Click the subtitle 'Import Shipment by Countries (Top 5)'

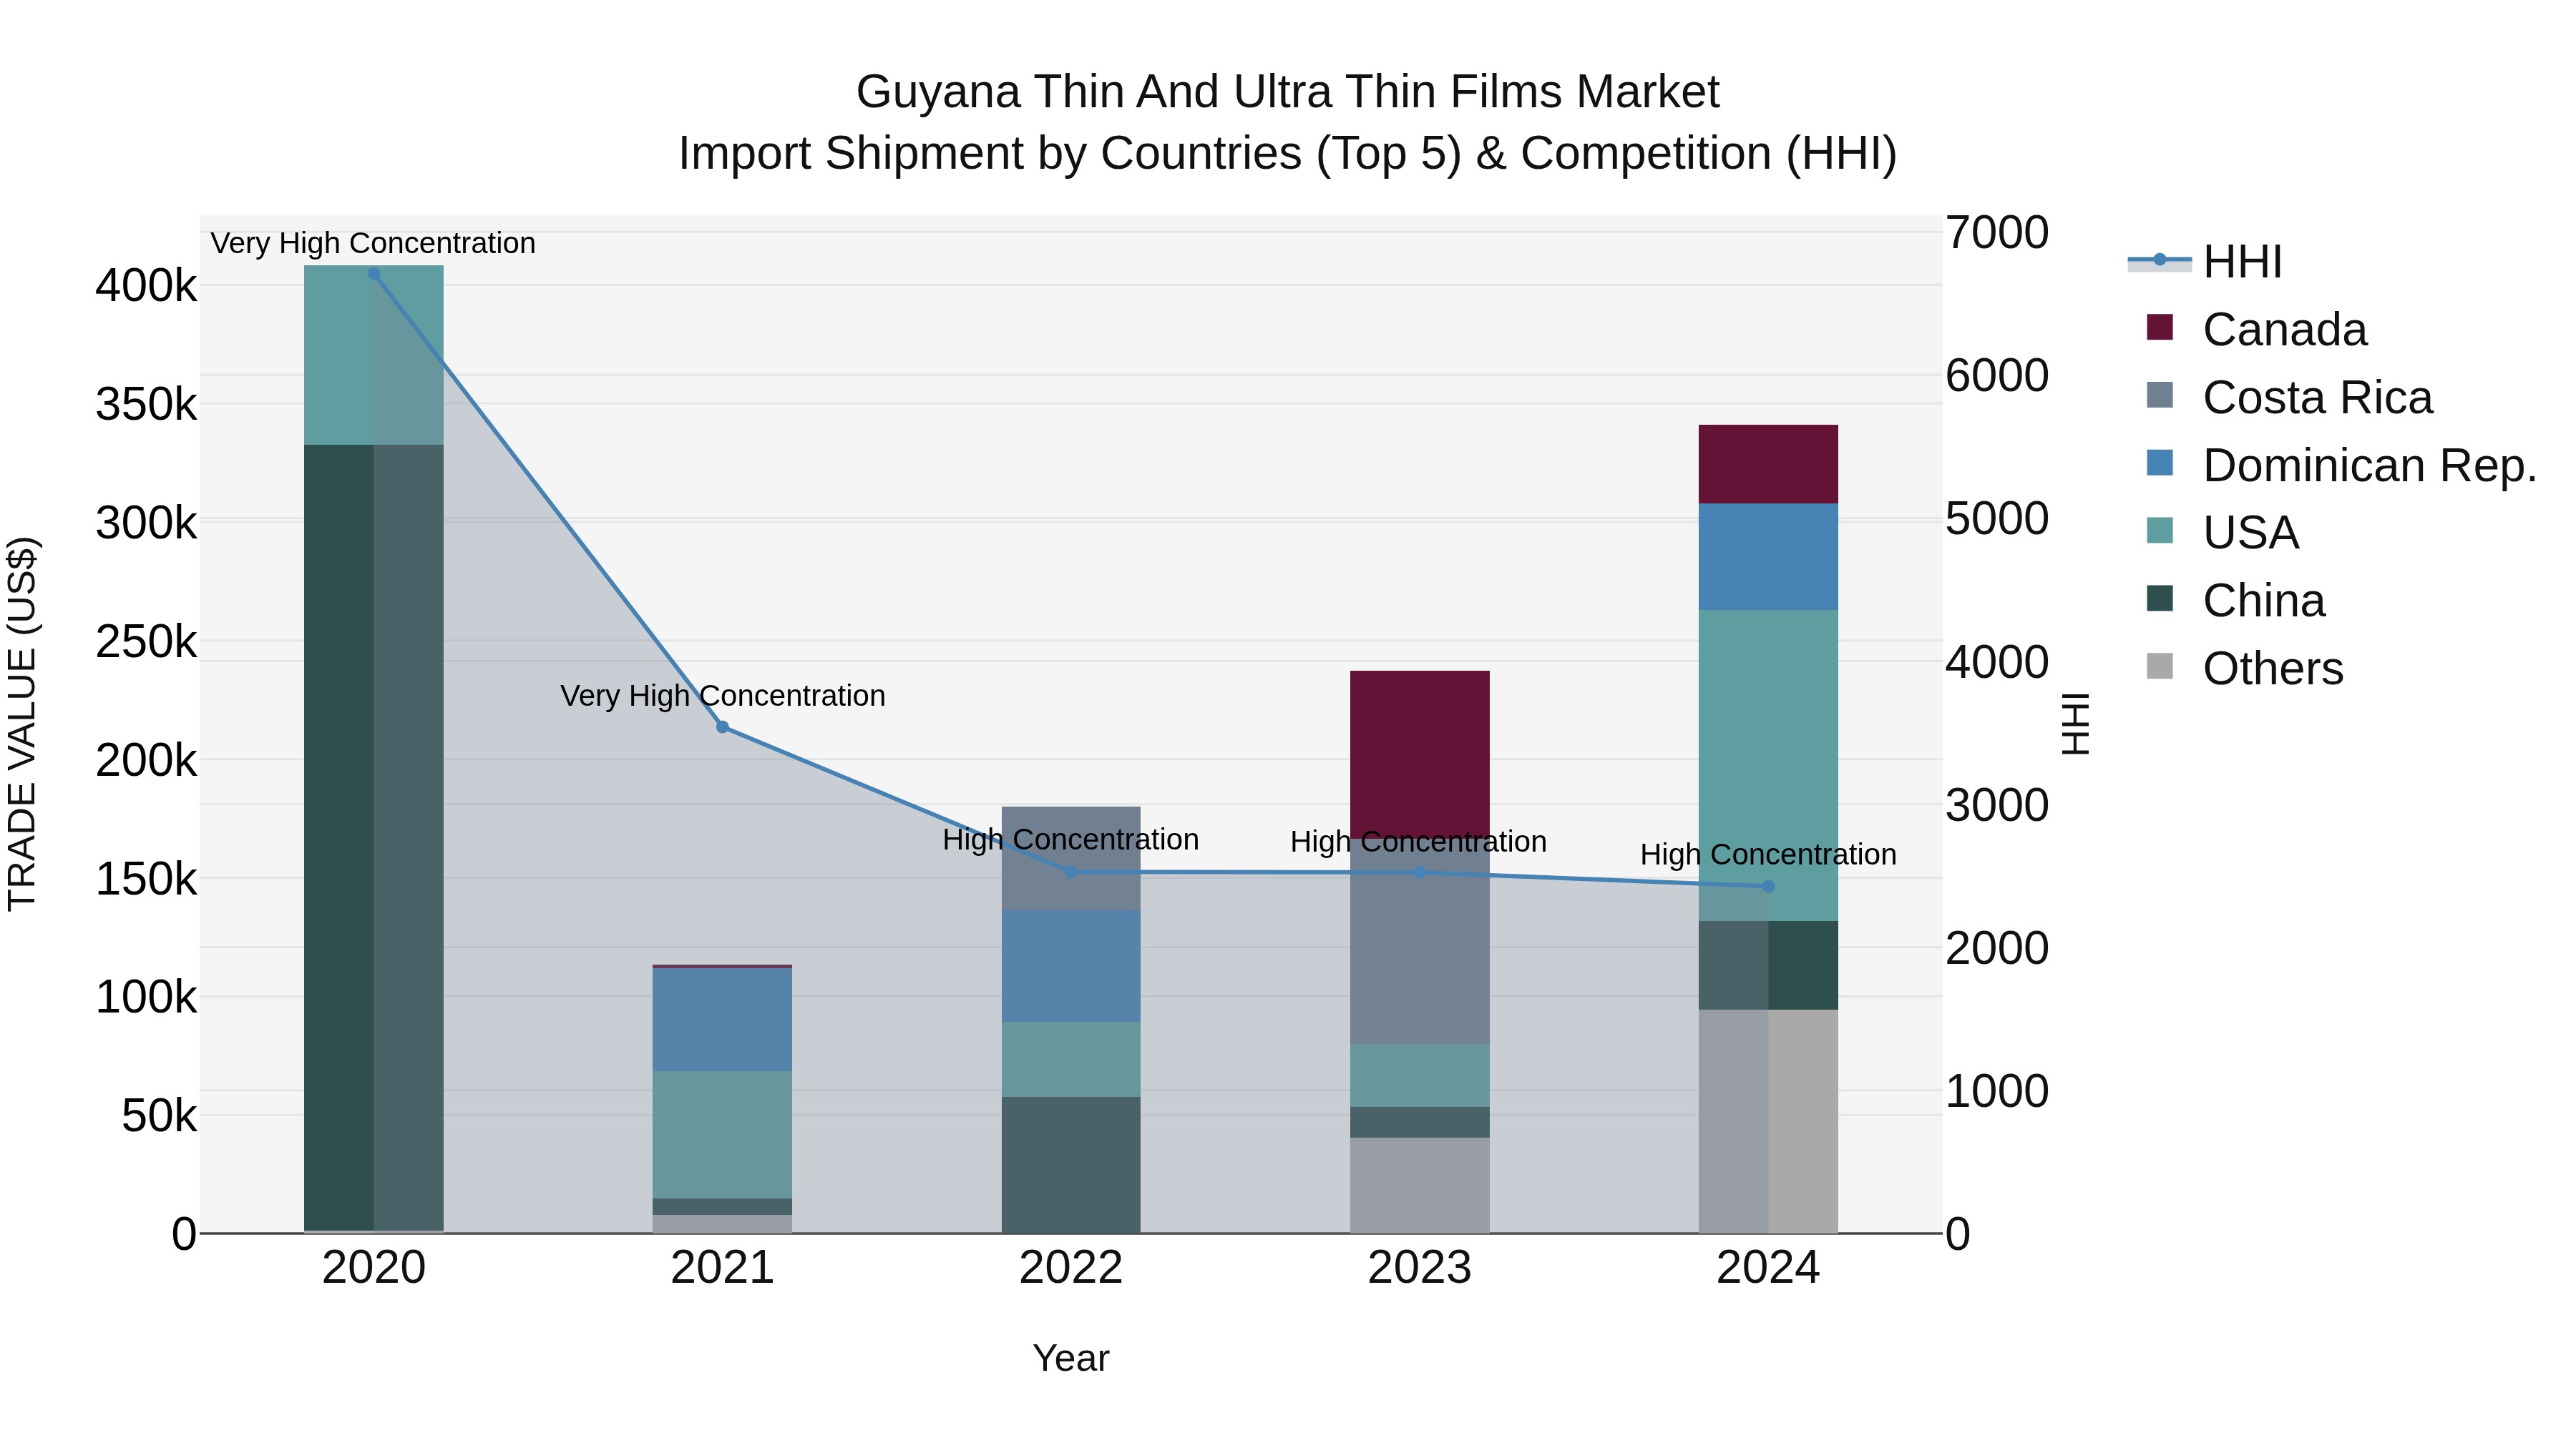pyautogui.click(x=1070, y=154)
